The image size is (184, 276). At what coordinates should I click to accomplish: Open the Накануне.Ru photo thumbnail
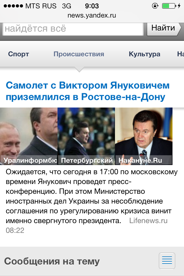pyautogui.click(x=144, y=136)
